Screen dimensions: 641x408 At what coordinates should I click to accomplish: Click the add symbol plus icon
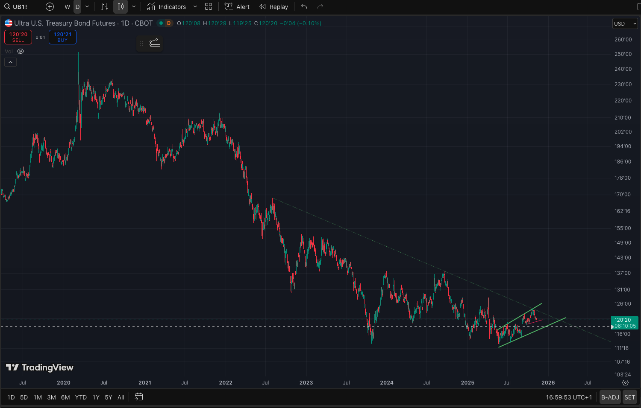pos(50,7)
